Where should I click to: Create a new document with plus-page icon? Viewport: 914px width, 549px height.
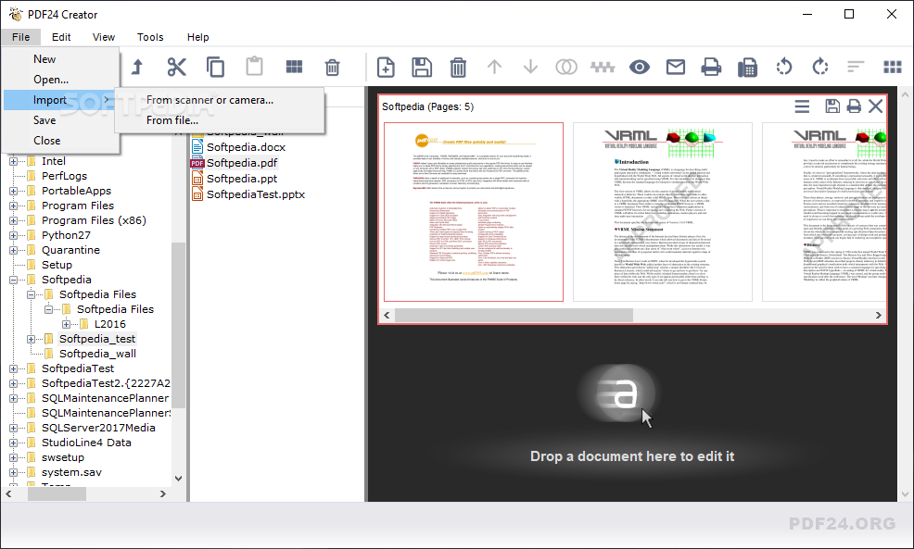(386, 68)
